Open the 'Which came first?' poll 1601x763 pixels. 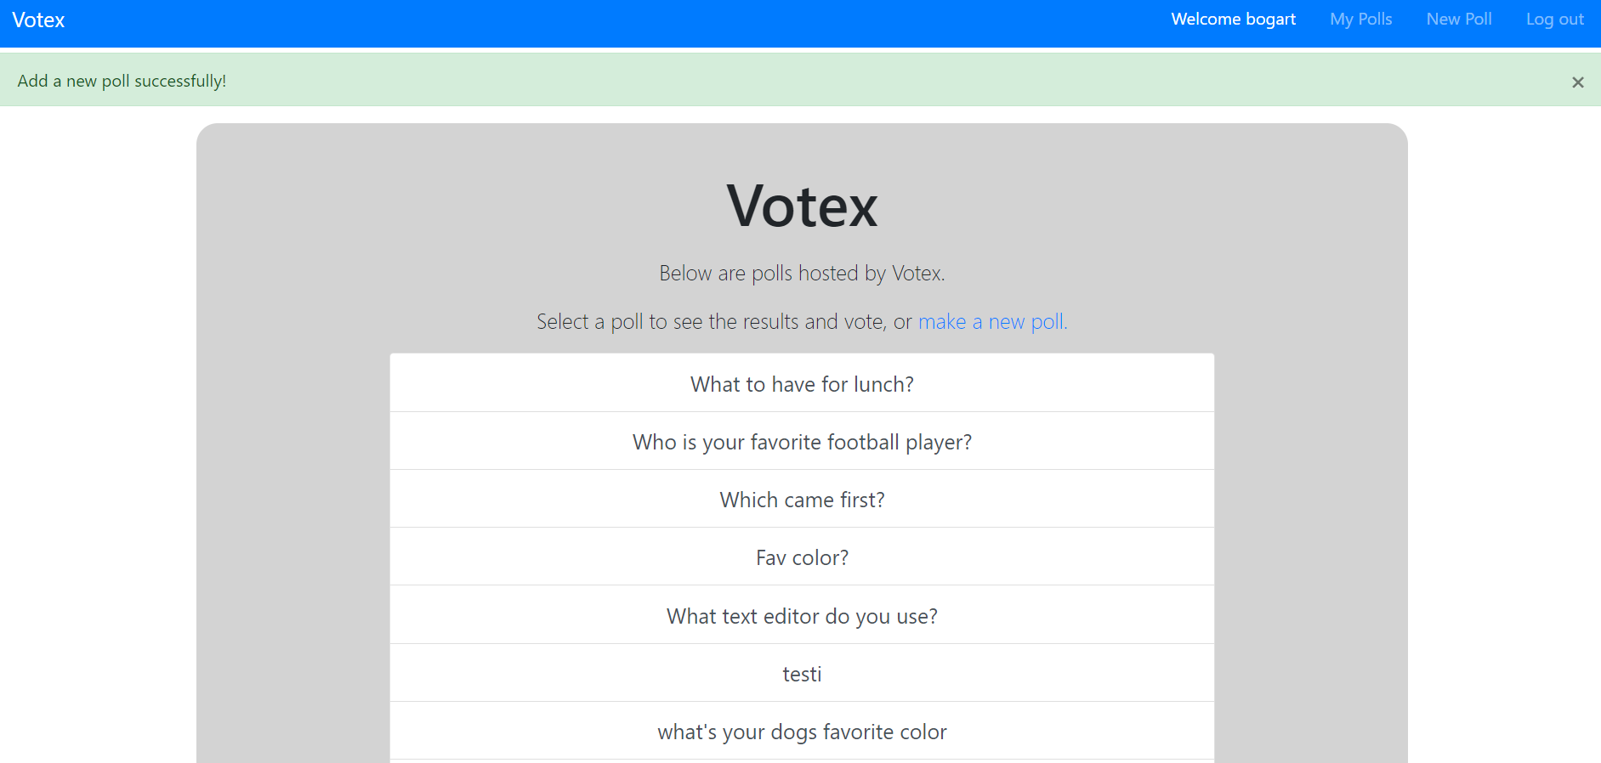pyautogui.click(x=802, y=499)
